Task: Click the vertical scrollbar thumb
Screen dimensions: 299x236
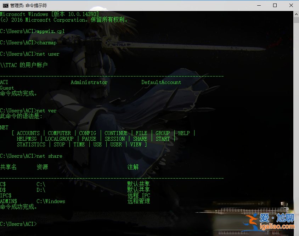Action: click(296, 20)
